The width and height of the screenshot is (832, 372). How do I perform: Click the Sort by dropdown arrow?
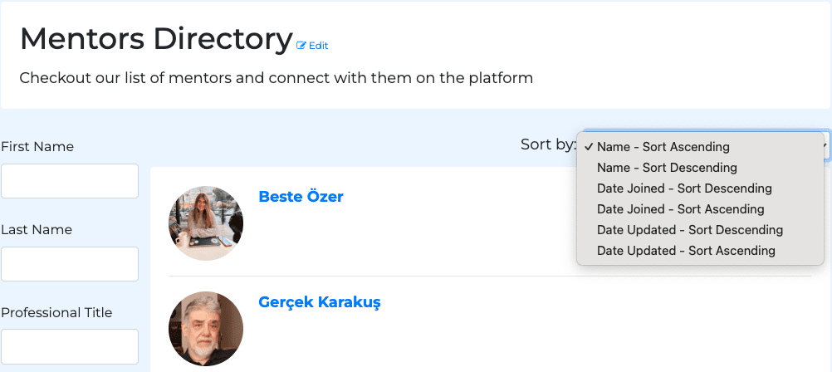pyautogui.click(x=825, y=145)
